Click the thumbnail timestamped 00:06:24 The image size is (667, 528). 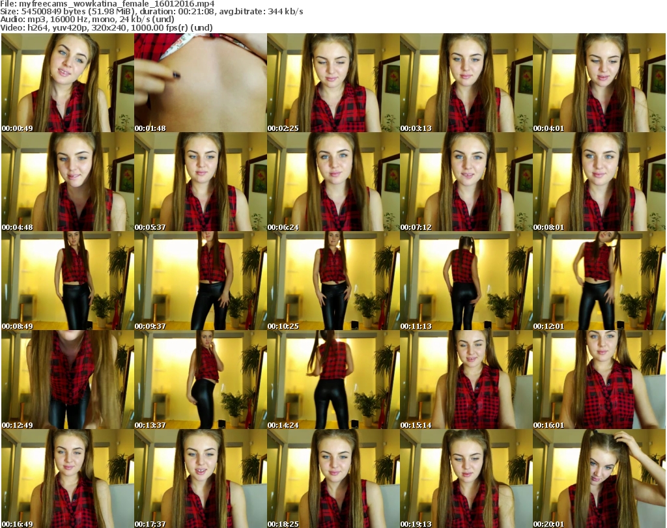333,182
